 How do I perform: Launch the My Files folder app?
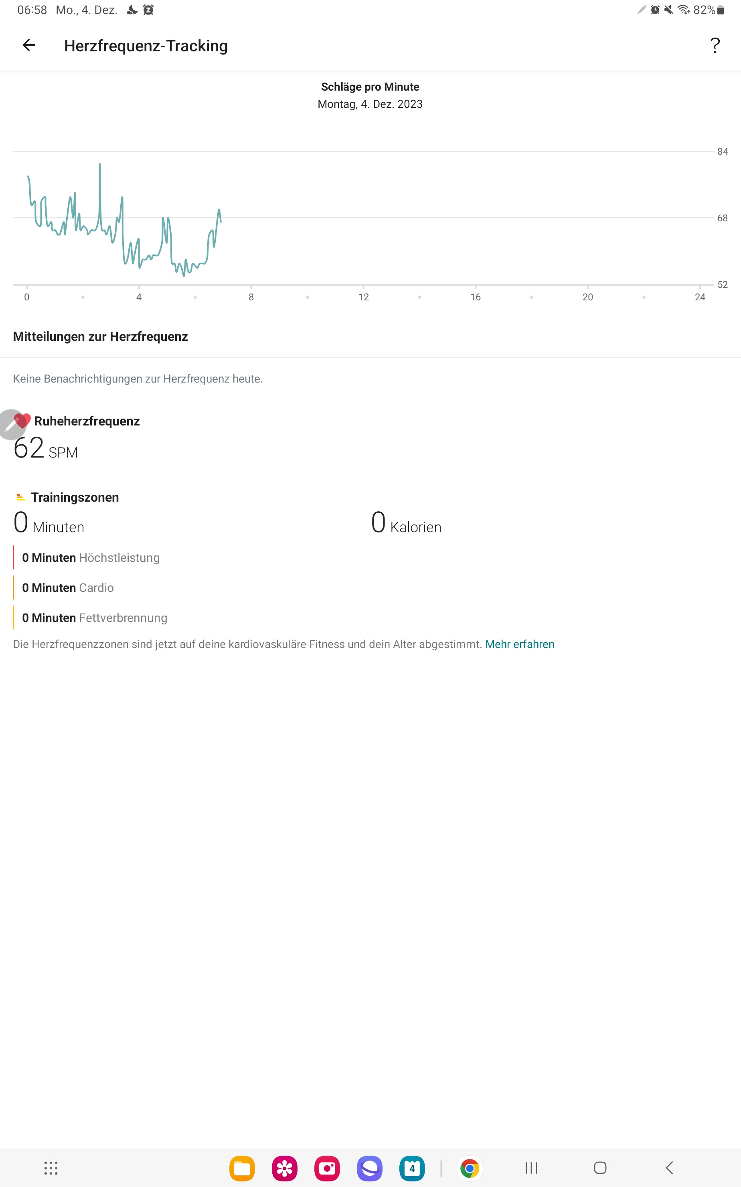(242, 1169)
